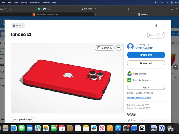Click the blue circular extension icon beside Grammarly
The width and height of the screenshot is (179, 134).
(x=44, y=9)
